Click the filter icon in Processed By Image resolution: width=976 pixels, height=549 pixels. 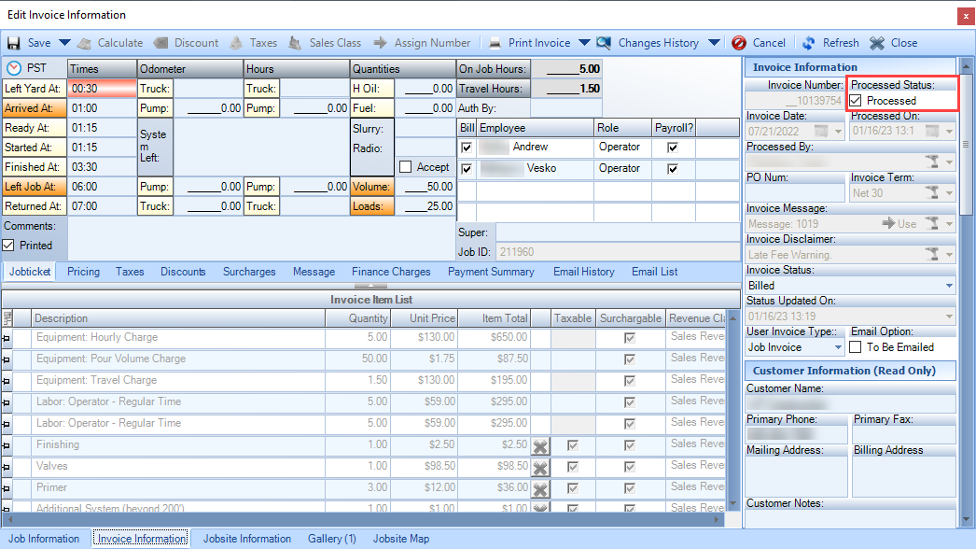932,162
